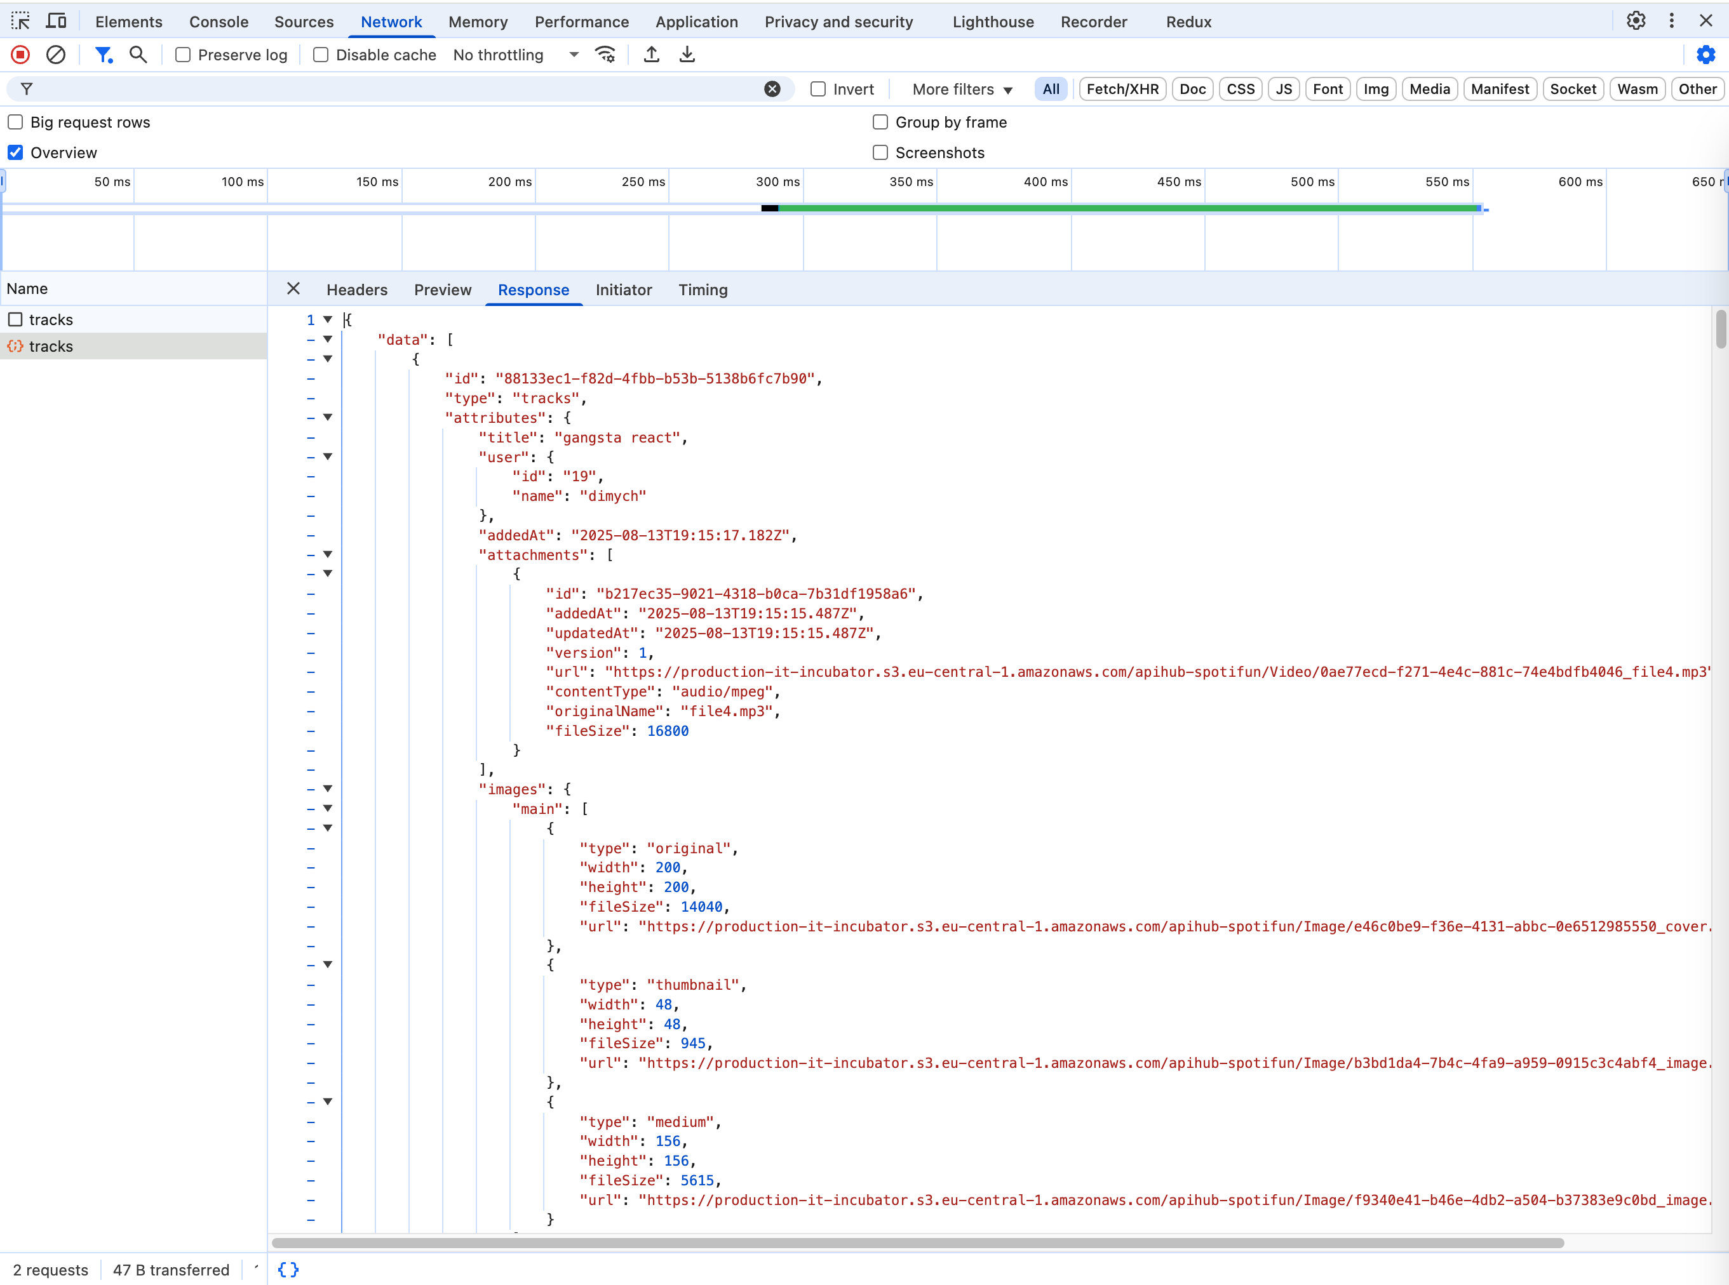Screen dimensions: 1729x1285
Task: Check the Disable cache option
Action: coord(321,55)
